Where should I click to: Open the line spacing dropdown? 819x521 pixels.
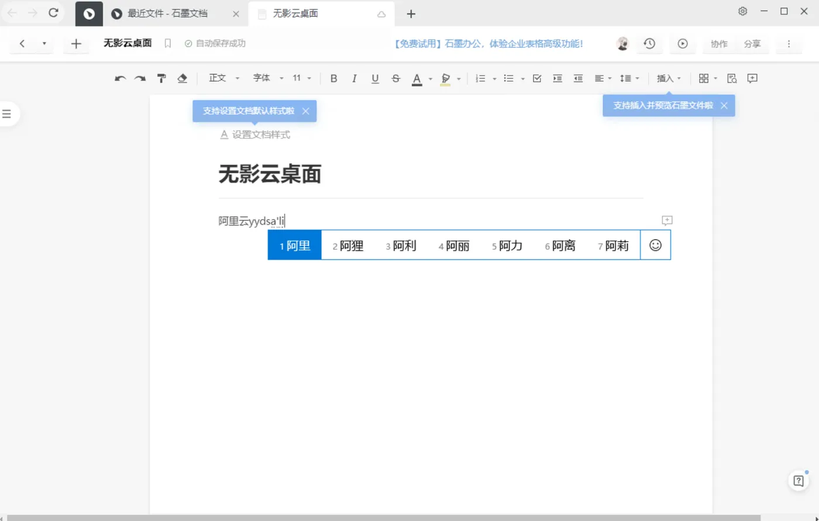coord(629,78)
